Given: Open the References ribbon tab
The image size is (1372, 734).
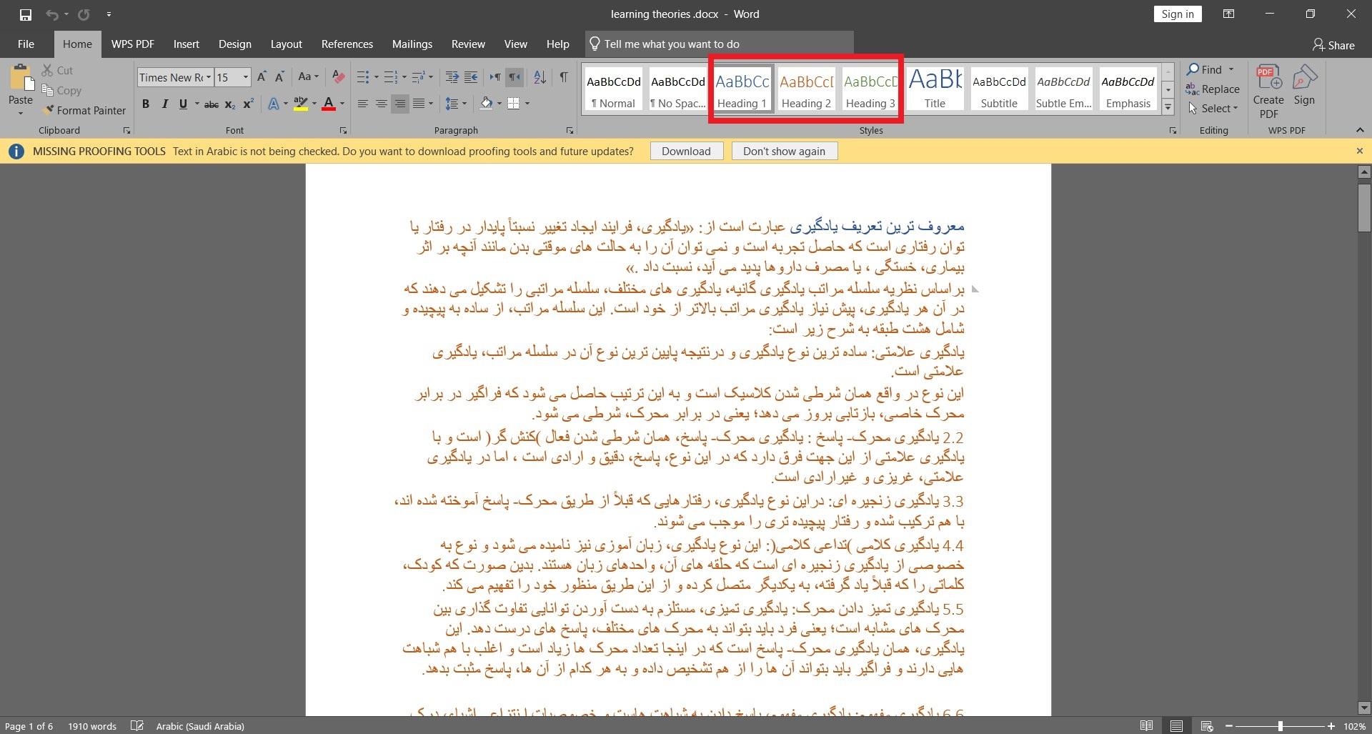Looking at the screenshot, I should coord(347,44).
